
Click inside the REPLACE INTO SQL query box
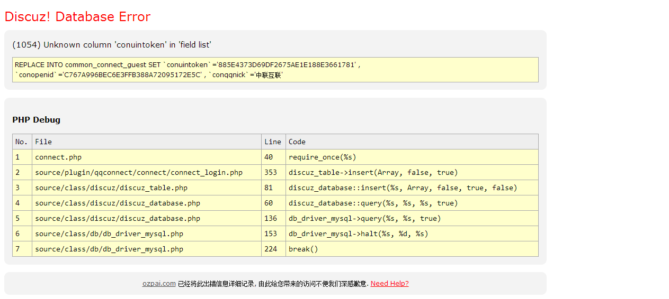275,70
